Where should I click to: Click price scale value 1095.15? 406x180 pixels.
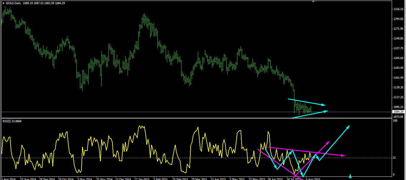398,107
